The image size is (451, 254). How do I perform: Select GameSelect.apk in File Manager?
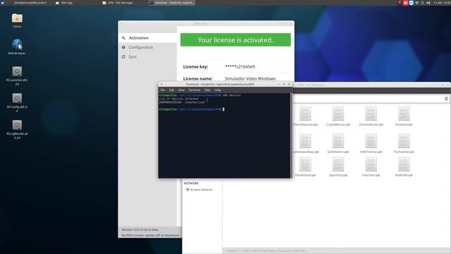point(338,143)
